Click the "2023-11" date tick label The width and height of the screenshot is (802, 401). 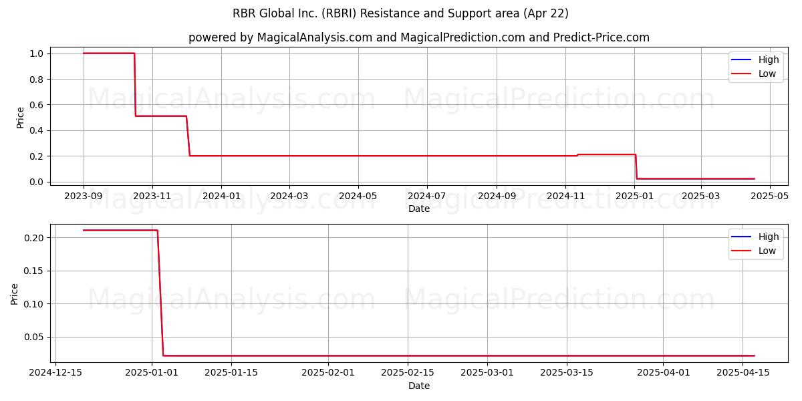tap(152, 196)
